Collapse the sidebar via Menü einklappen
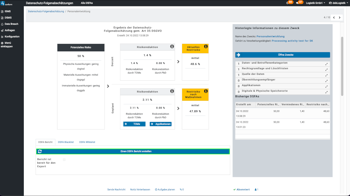Image resolution: width=350 pixels, height=196 pixels. (x=7, y=45)
